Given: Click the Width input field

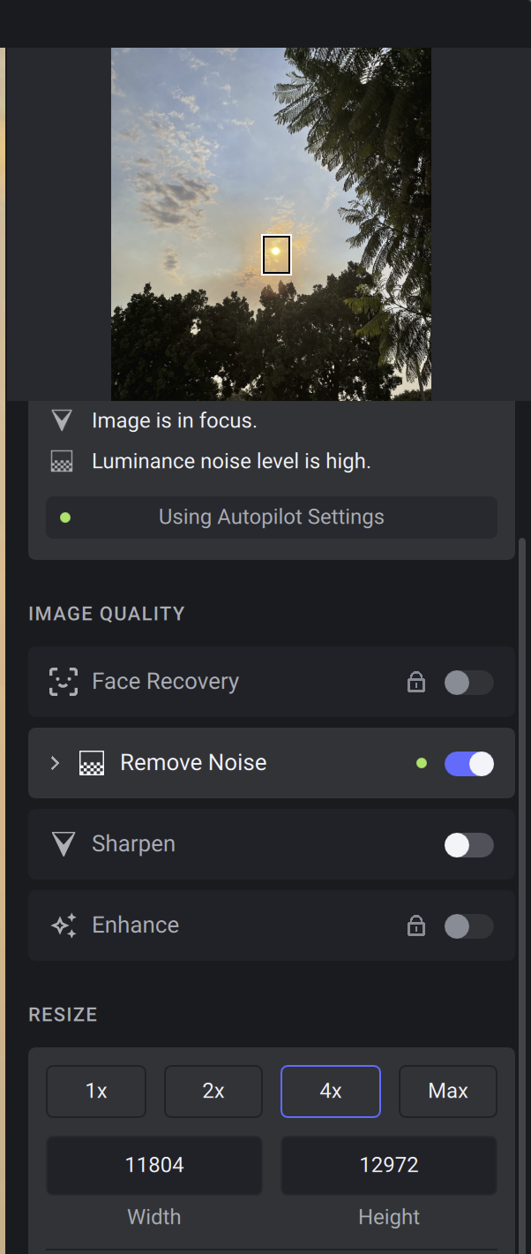Looking at the screenshot, I should point(154,1165).
